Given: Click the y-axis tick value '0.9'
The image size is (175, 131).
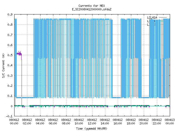Looking at the screenshot, I should click(10, 14).
